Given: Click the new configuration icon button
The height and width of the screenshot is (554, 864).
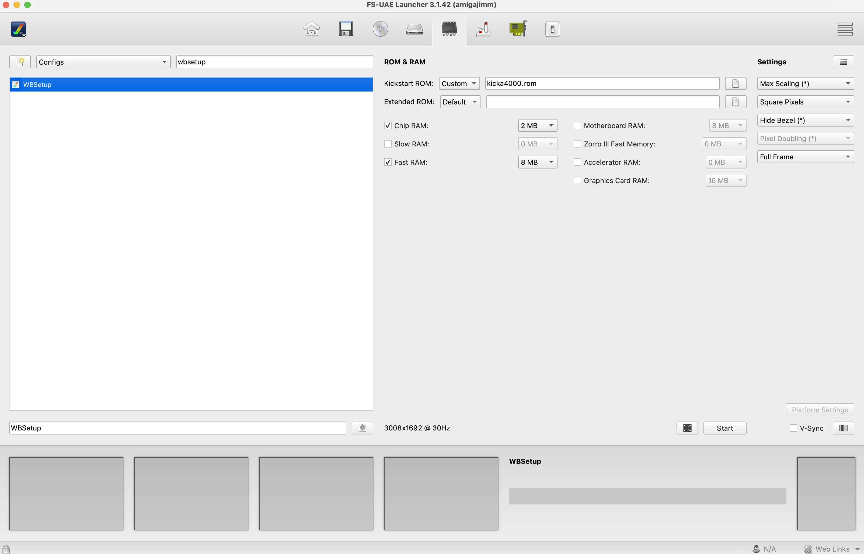Looking at the screenshot, I should coord(20,62).
